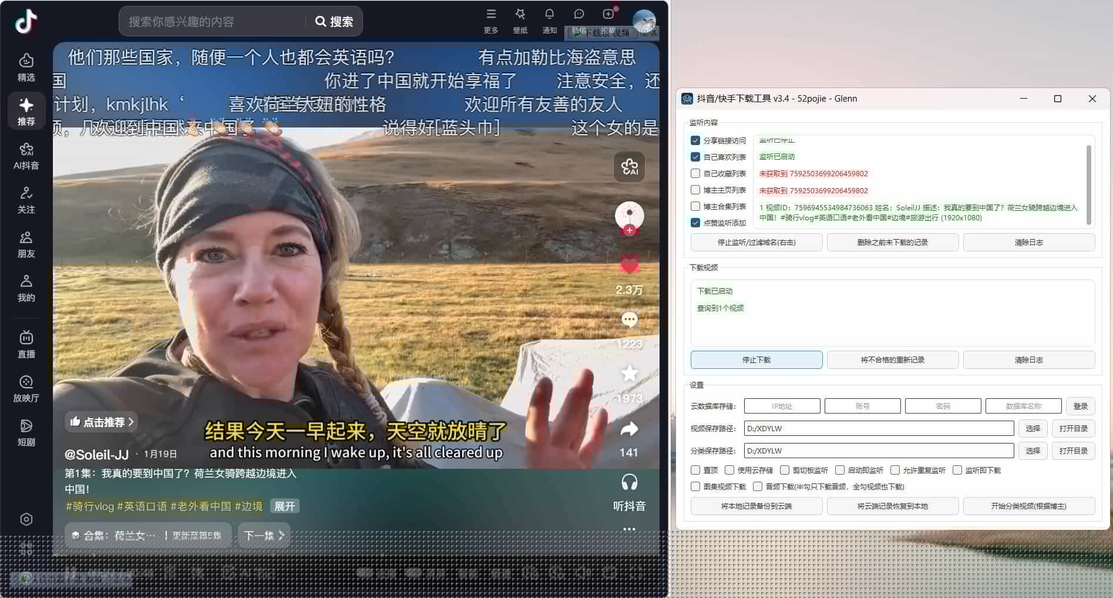
Task: Go to the 关注 sidebar tab
Action: 26,200
